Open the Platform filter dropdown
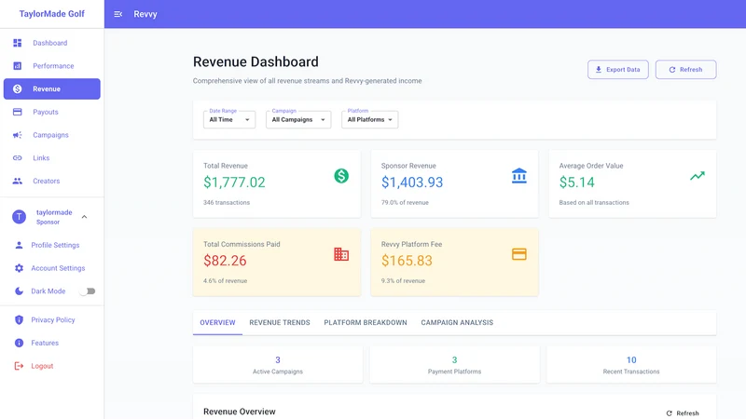746x419 pixels. [369, 120]
